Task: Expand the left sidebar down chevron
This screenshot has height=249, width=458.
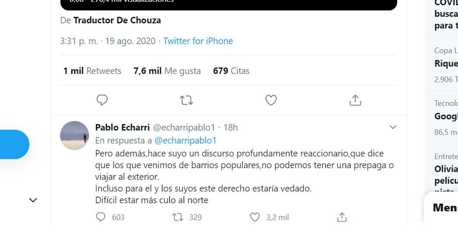Action: coord(33,200)
